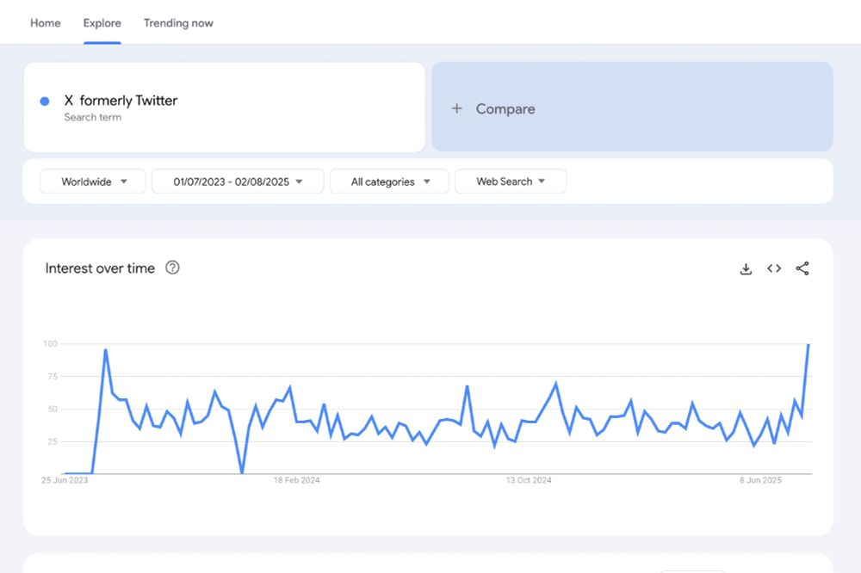The image size is (861, 573).
Task: Click the blue dot beside the search term
Action: click(45, 102)
